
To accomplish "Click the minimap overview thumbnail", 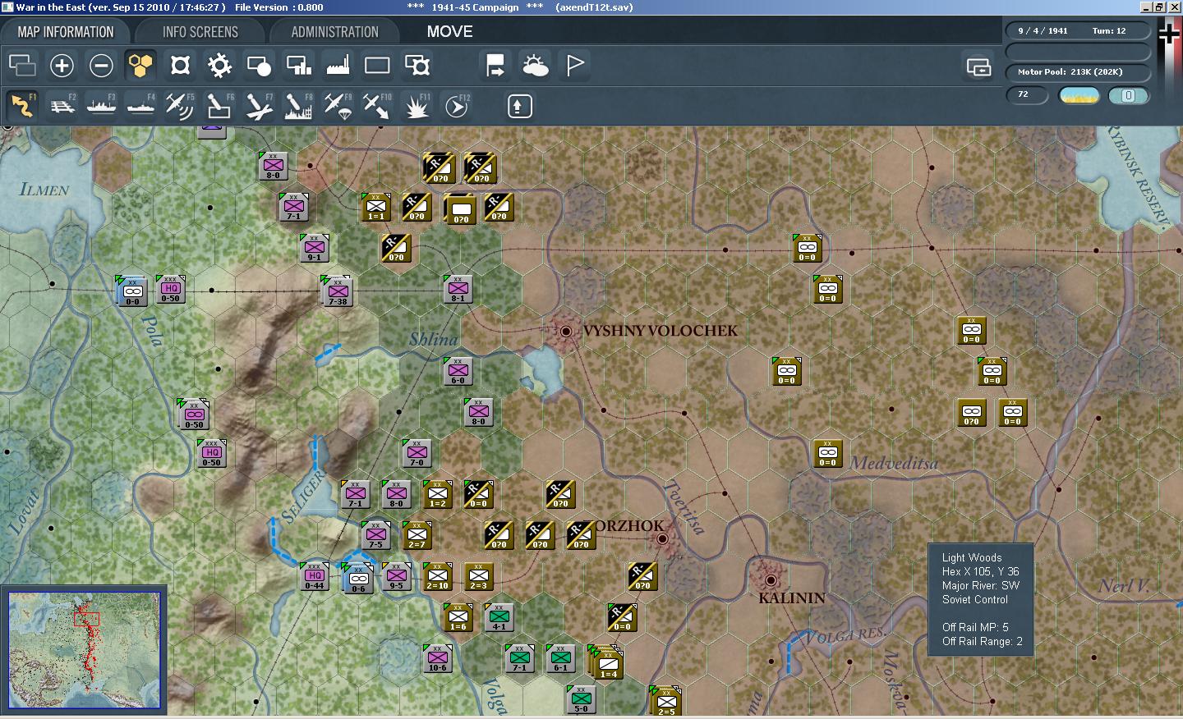I will pyautogui.click(x=85, y=649).
